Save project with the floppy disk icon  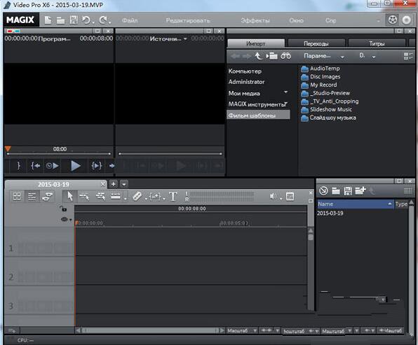click(x=74, y=20)
